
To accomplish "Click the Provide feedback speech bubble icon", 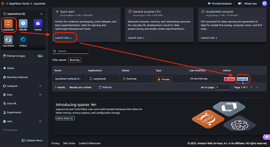I will (x=209, y=3).
